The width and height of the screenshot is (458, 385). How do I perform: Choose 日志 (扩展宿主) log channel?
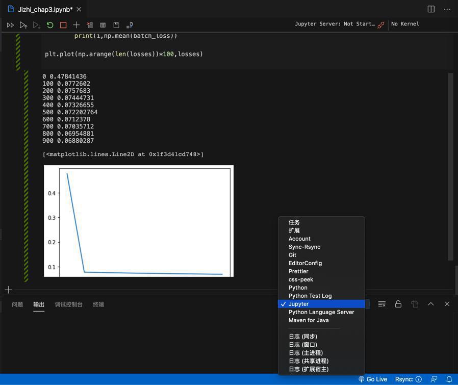tap(322, 369)
